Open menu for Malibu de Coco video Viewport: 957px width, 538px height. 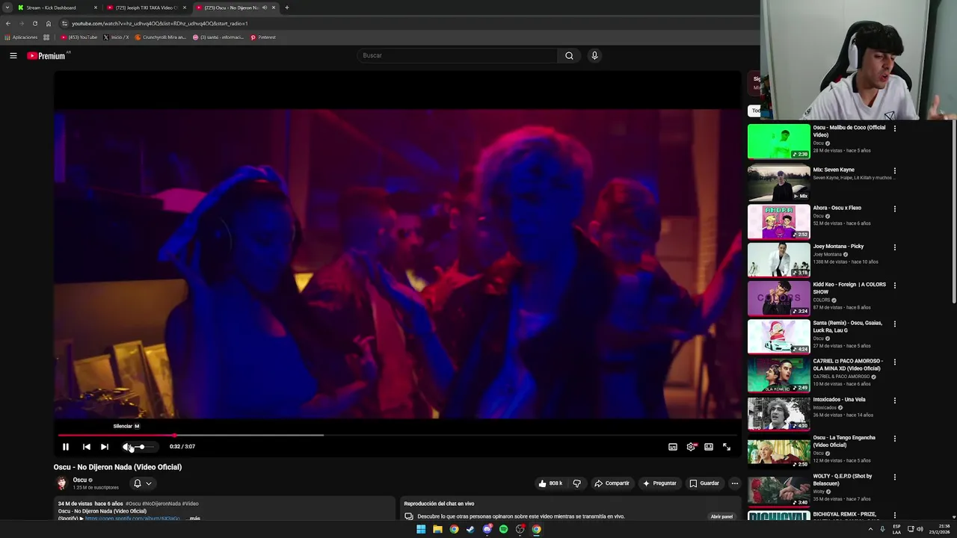tap(895, 129)
